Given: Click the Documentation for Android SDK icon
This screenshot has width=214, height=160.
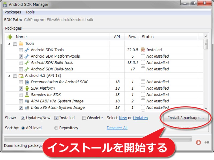Looking at the screenshot, I should (27, 82).
